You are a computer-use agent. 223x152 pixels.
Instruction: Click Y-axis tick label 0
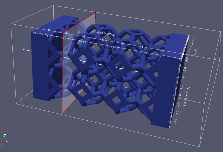(x=103, y=40)
